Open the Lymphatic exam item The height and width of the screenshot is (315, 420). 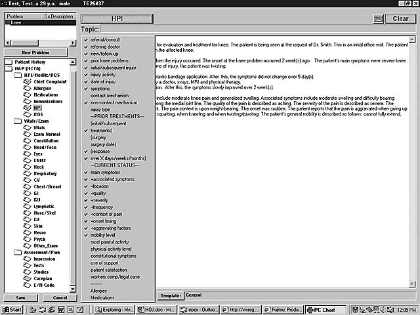coord(44,206)
